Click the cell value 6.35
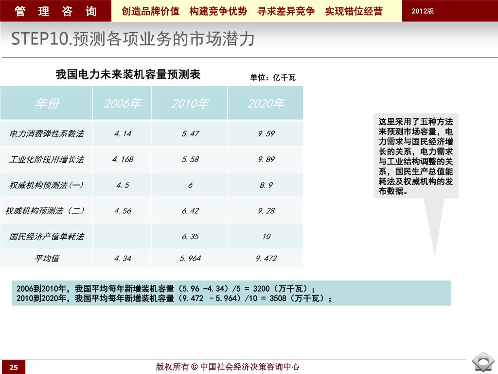Viewport: 498px width, 374px height. (x=190, y=237)
